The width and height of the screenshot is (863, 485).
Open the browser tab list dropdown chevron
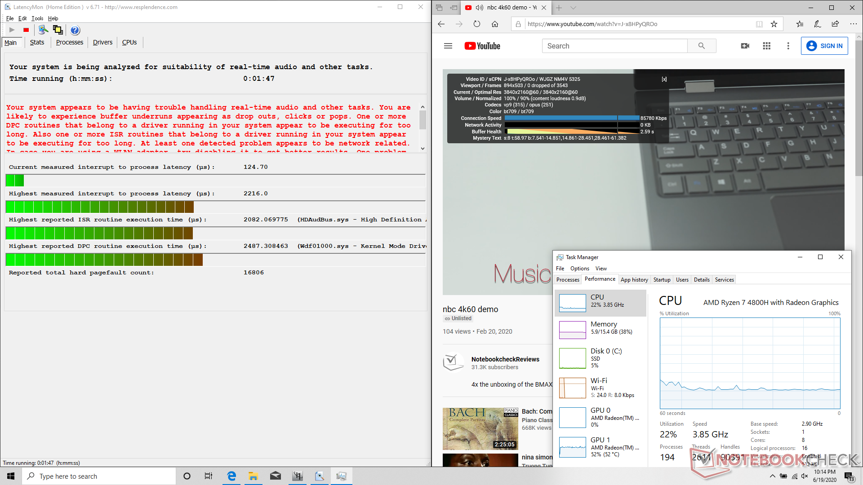coord(573,8)
